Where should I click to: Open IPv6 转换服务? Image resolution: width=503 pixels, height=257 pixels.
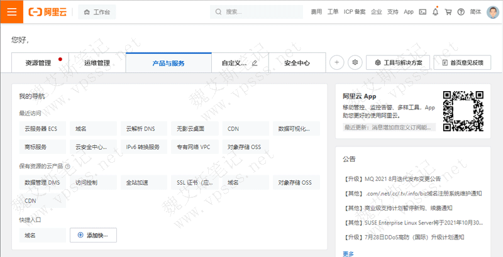pos(144,147)
